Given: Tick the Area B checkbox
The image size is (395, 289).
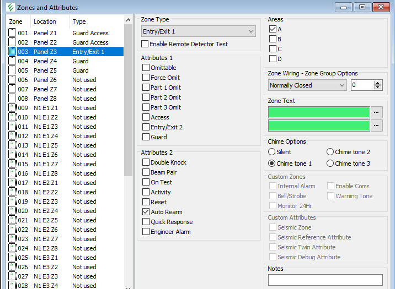Looking at the screenshot, I should [x=273, y=39].
